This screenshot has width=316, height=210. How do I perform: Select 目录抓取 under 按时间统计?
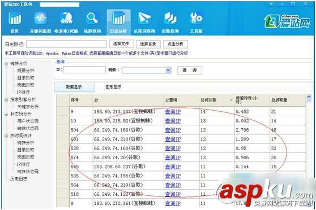click(25, 150)
